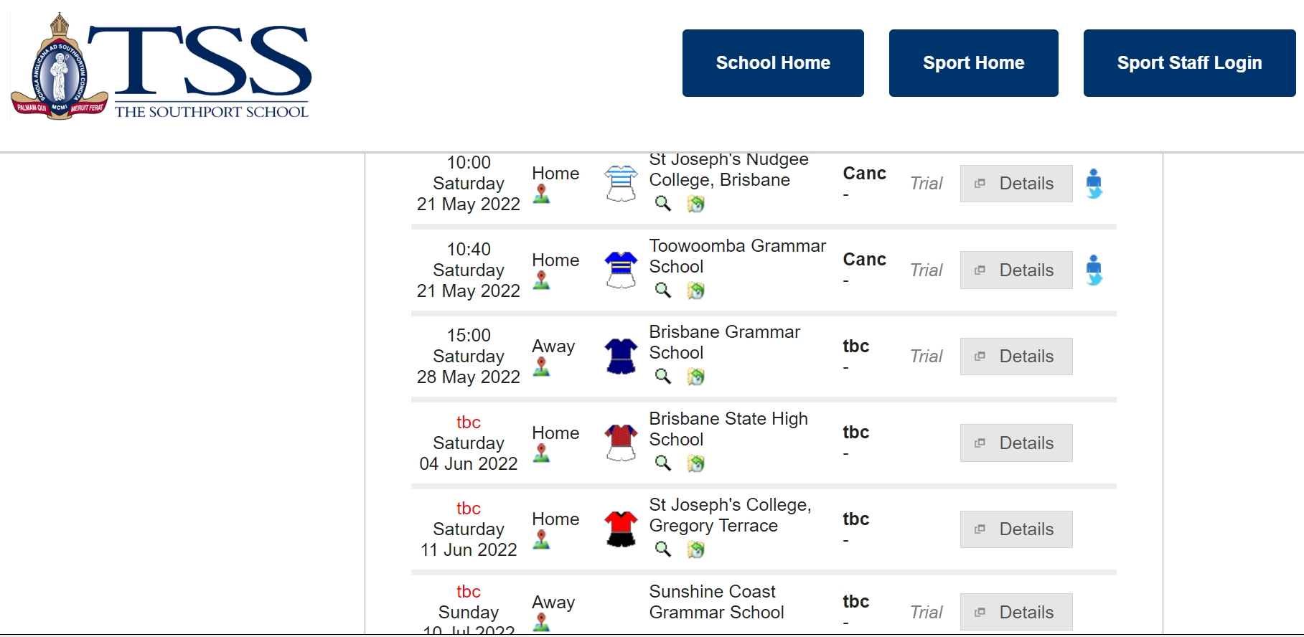
Task: Click the green directions icon under Brisbane State High School
Action: [695, 463]
